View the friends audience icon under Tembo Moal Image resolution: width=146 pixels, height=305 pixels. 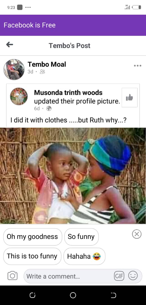click(42, 72)
